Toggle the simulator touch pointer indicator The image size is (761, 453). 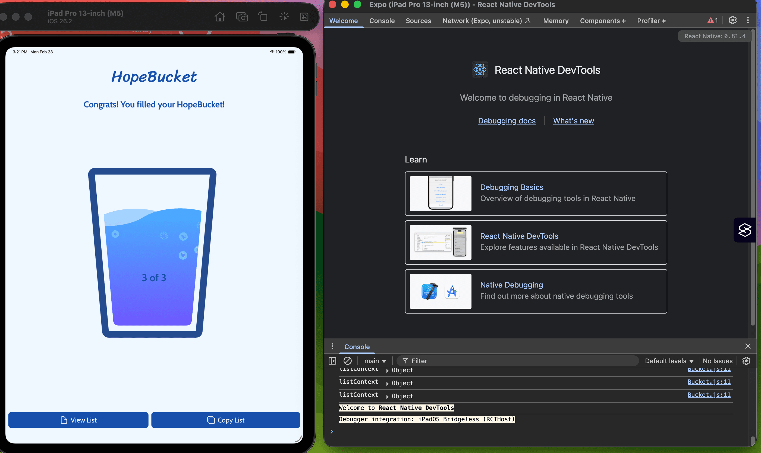coord(284,17)
